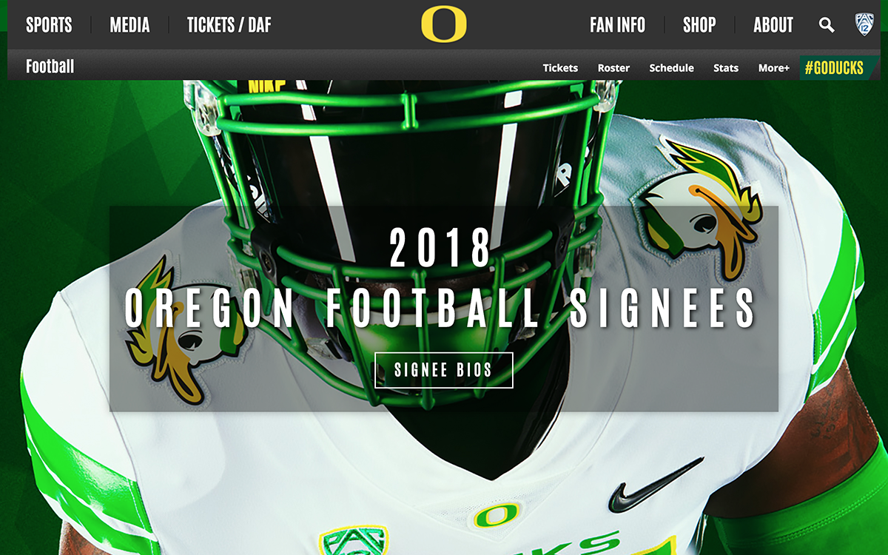Screen dimensions: 888x555
Task: Expand the More+ football submenu
Action: (773, 68)
